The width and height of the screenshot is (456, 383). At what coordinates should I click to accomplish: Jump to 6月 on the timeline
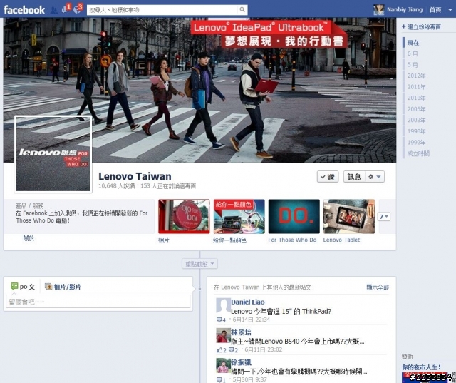coord(413,53)
